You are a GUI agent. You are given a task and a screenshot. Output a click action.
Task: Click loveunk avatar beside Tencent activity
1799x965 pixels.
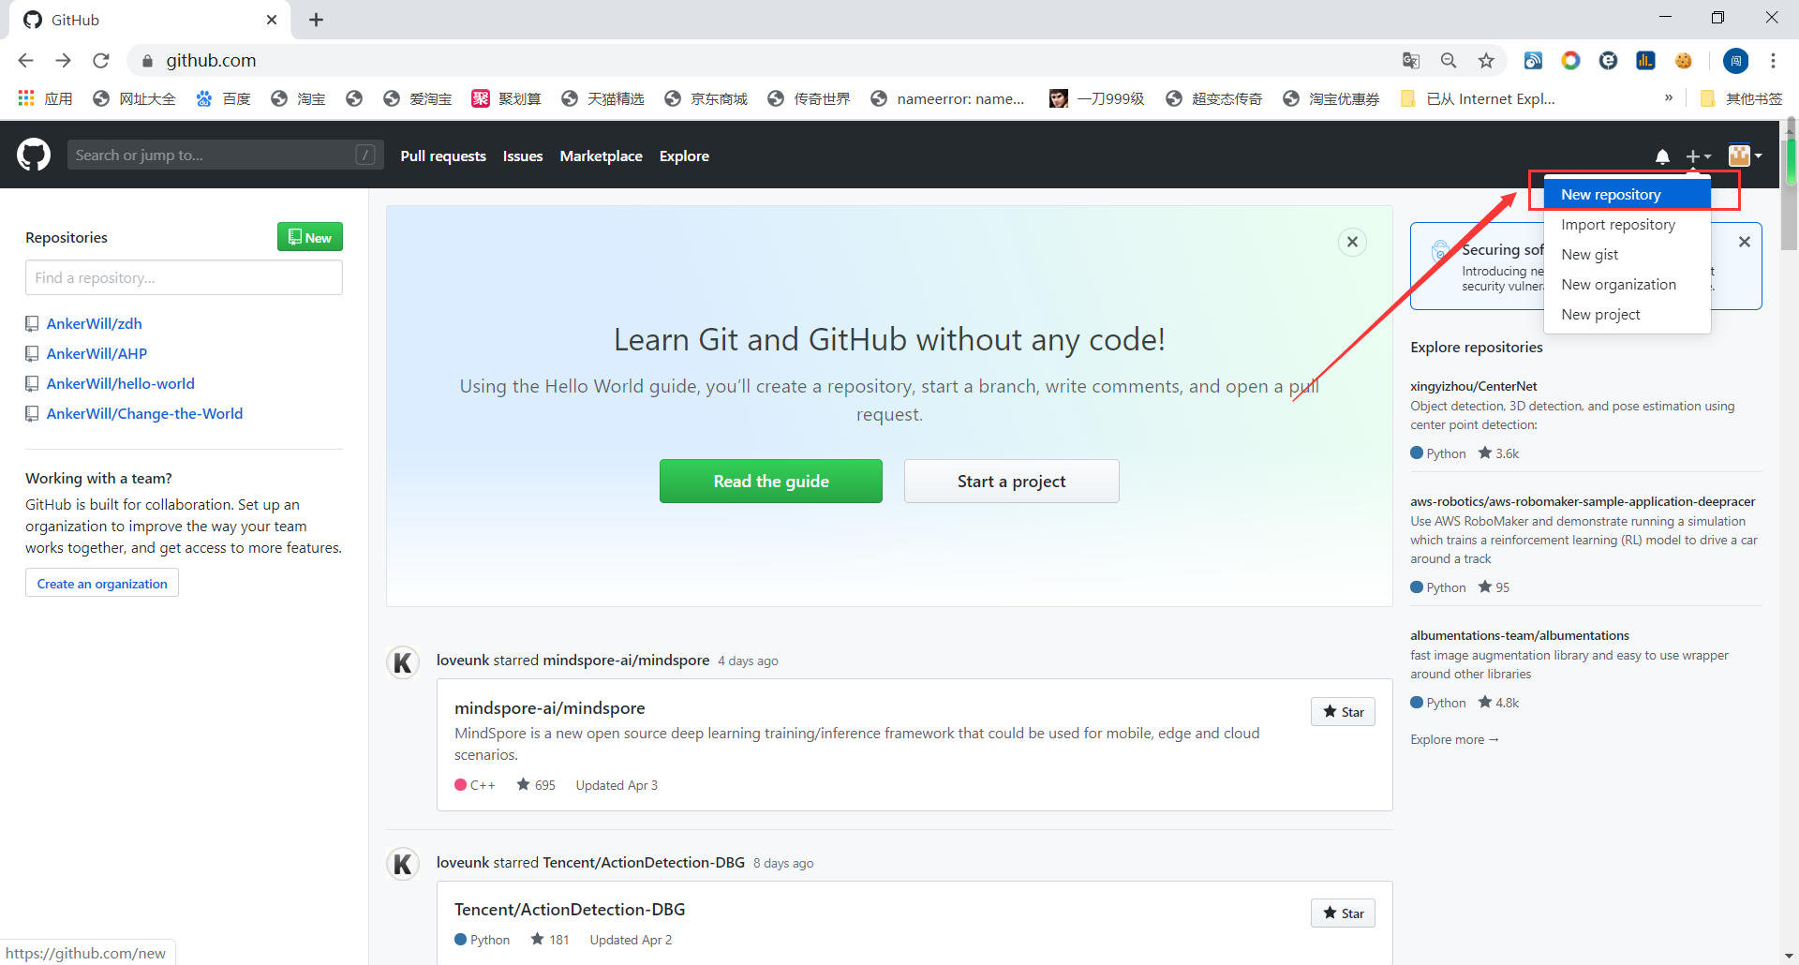tap(403, 864)
